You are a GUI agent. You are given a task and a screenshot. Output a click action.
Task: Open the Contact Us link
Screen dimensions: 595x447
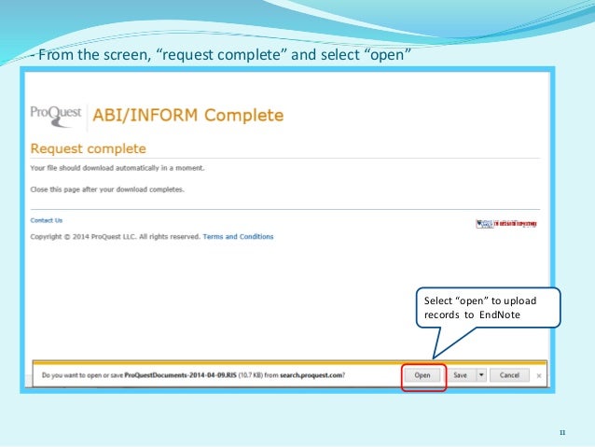47,220
